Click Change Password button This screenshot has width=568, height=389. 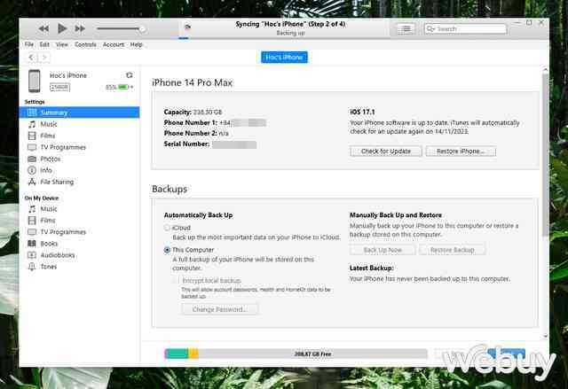[x=219, y=309]
